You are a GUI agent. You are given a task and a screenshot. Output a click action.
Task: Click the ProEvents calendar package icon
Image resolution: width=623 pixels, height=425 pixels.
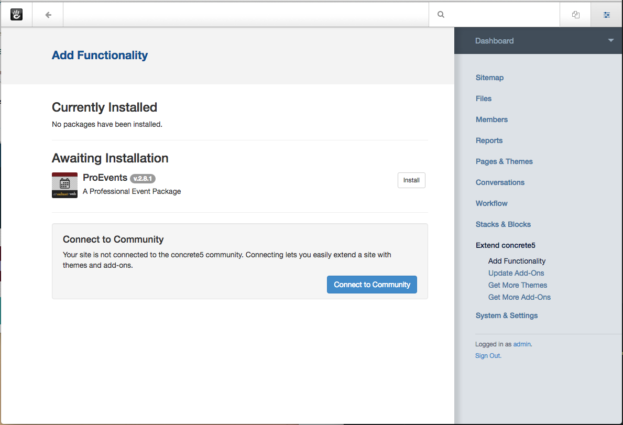[x=64, y=185]
